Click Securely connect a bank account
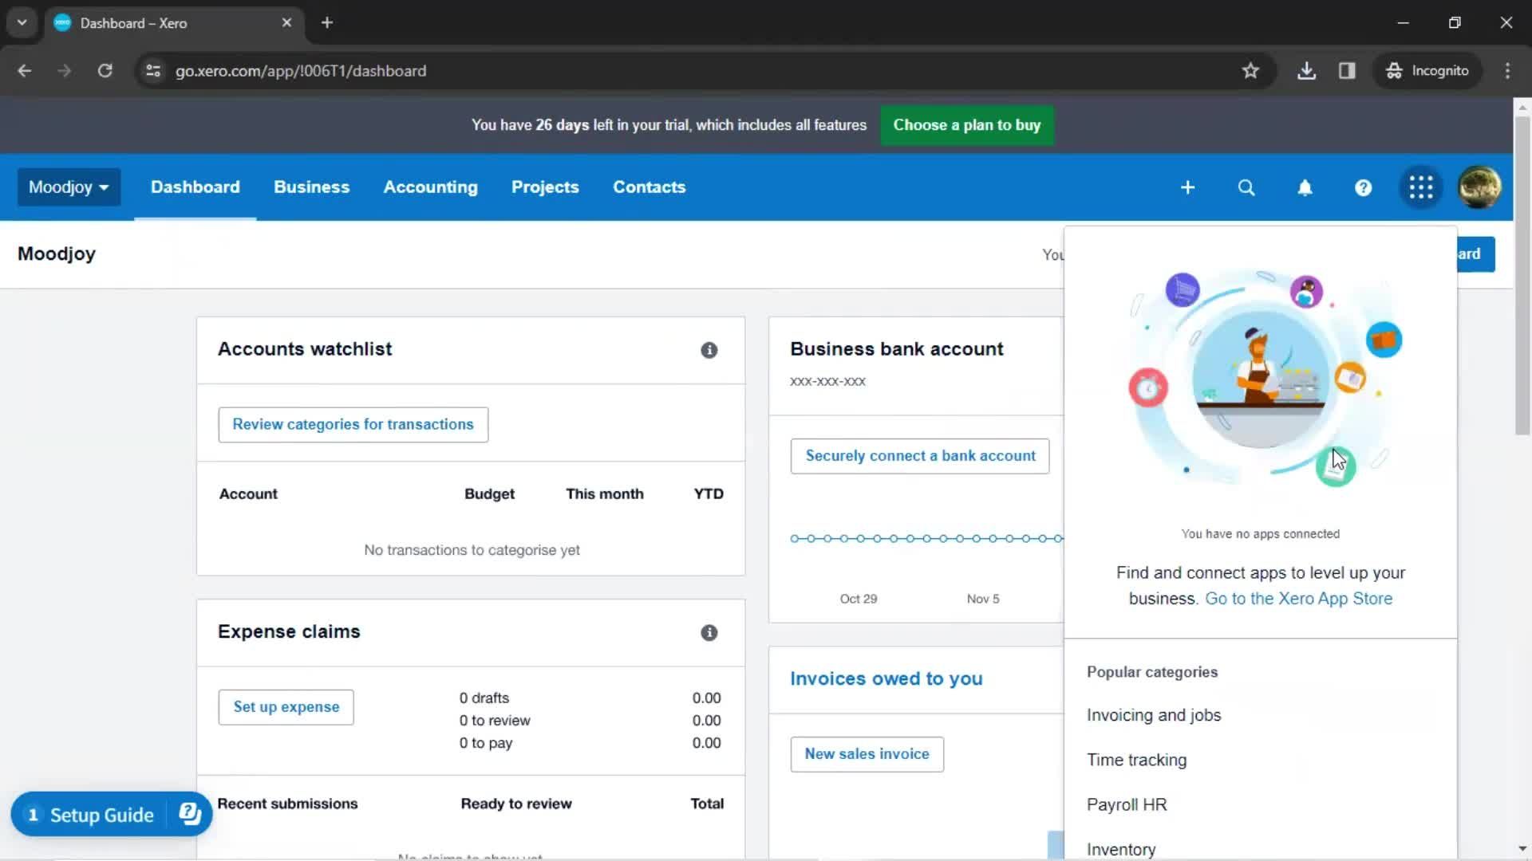This screenshot has width=1532, height=861. click(920, 456)
